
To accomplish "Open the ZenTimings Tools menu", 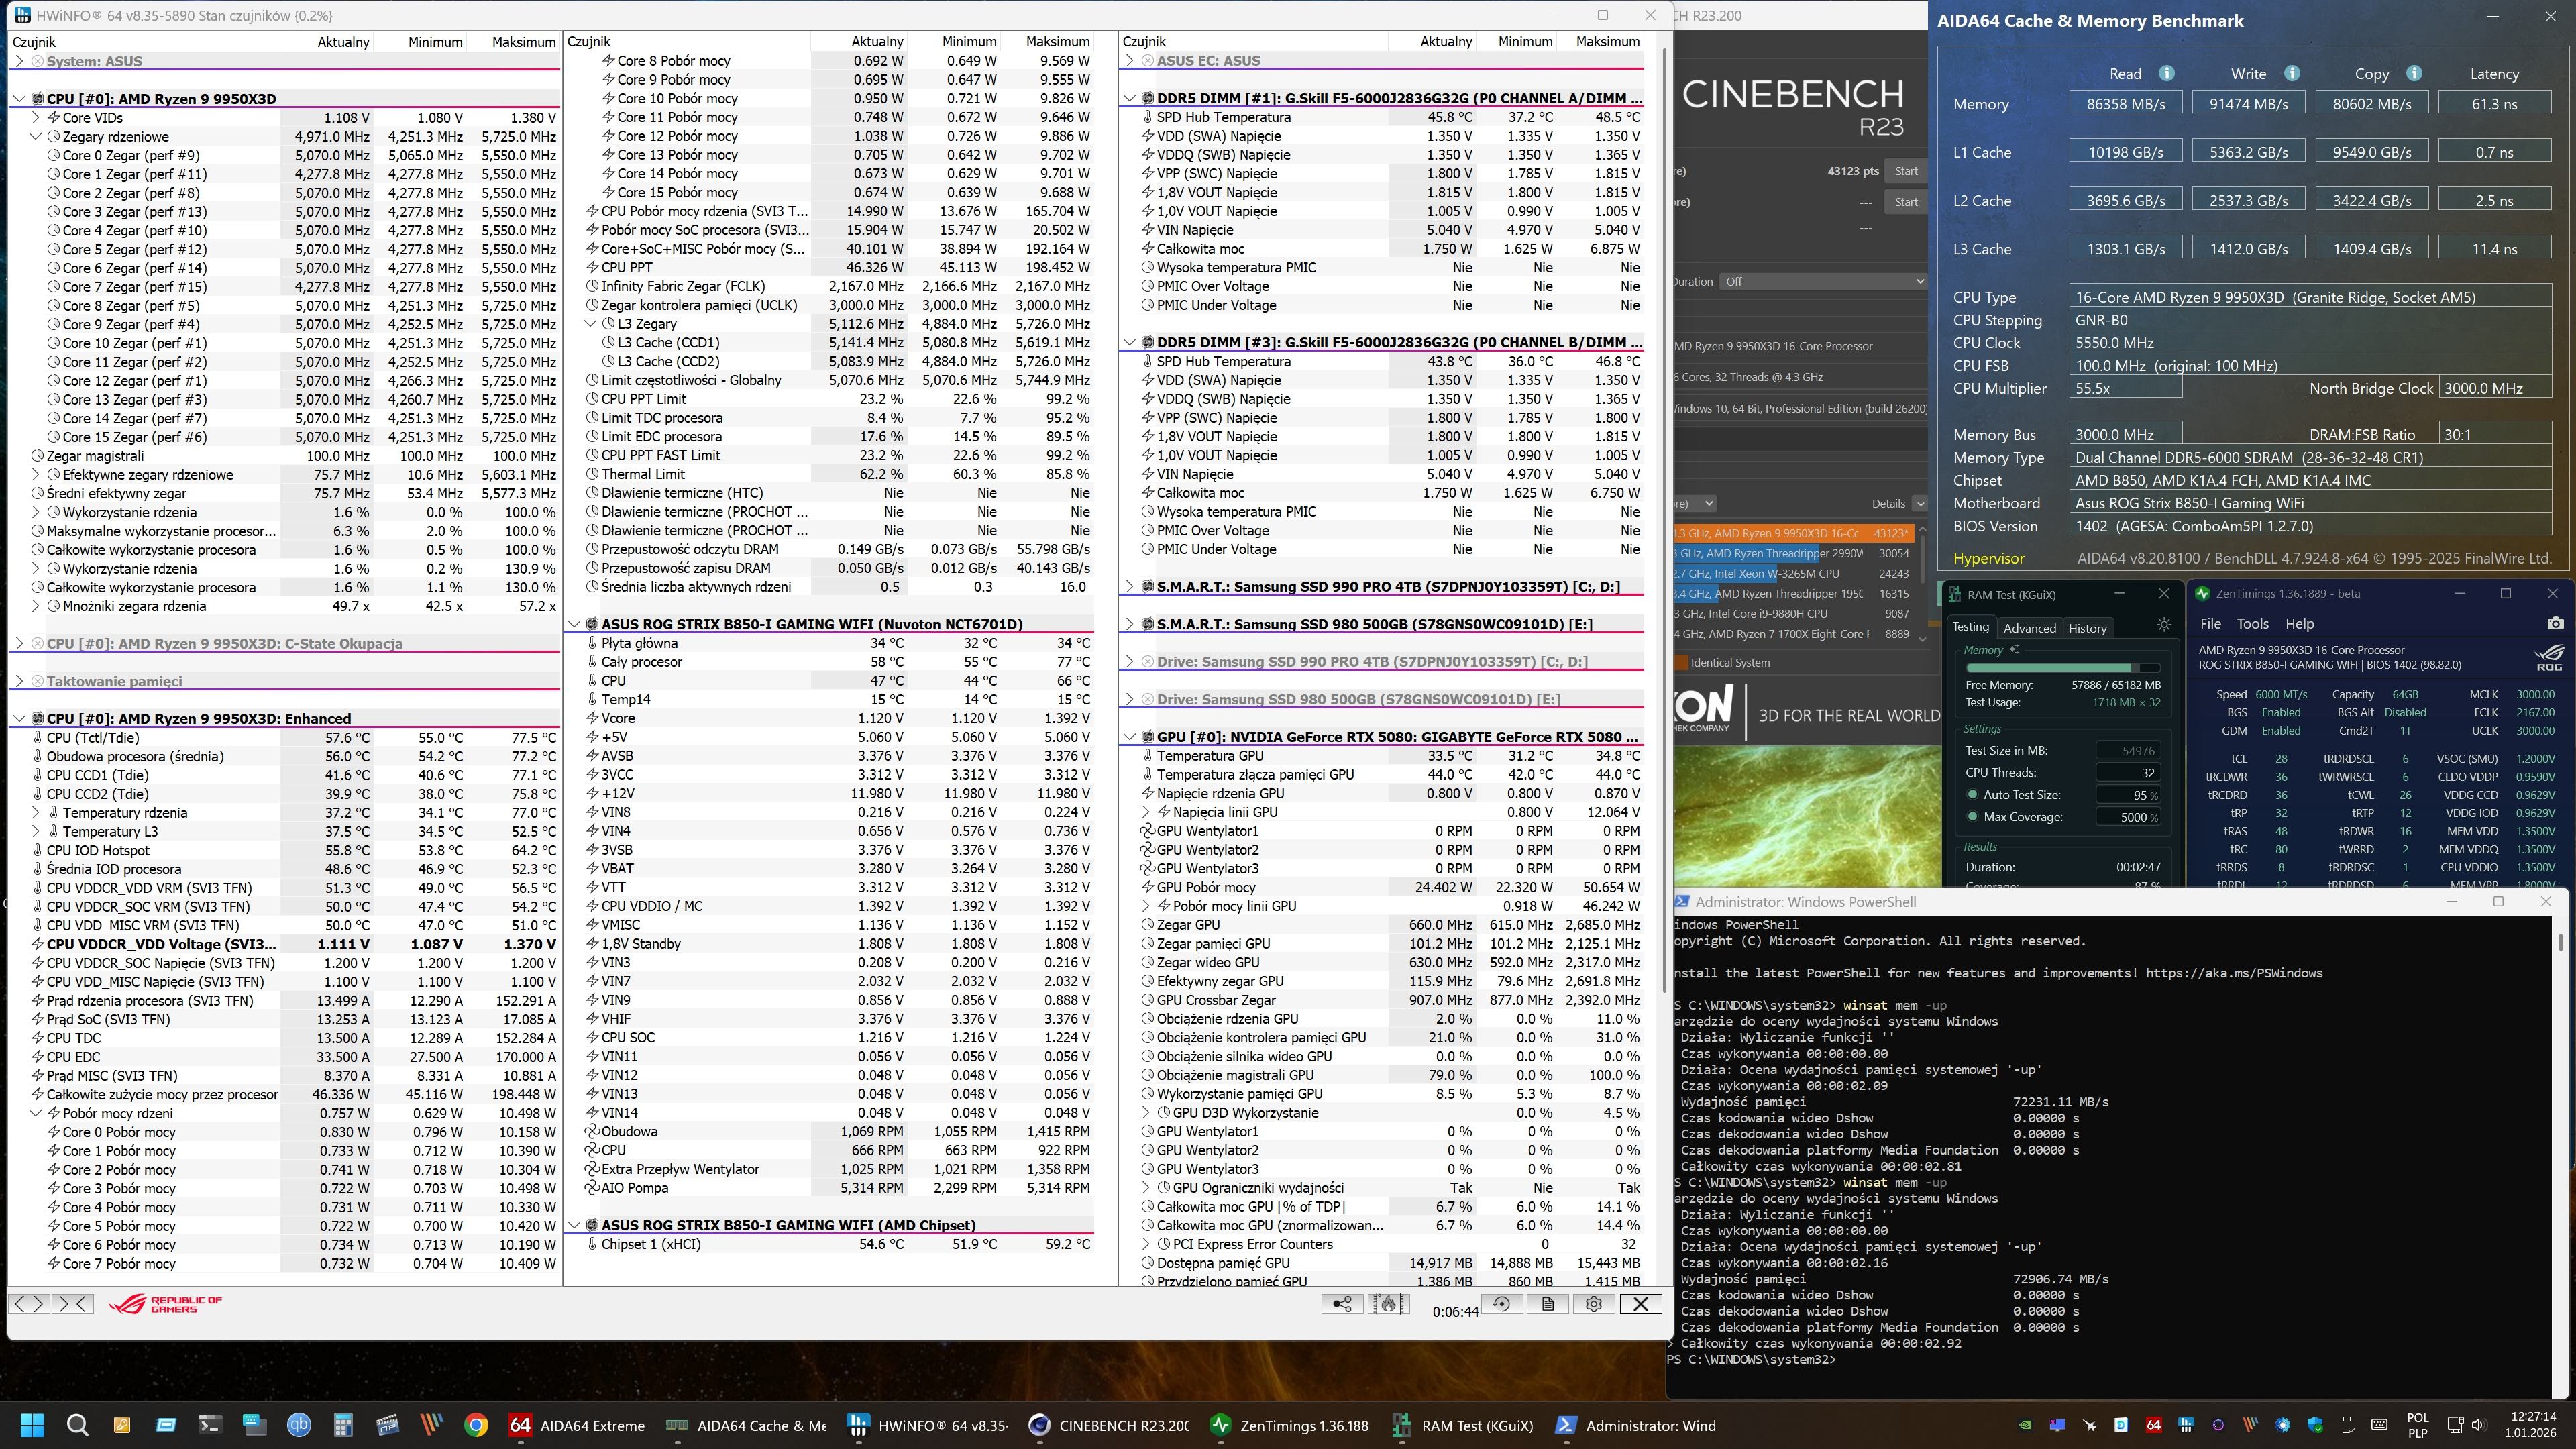I will click(2252, 623).
